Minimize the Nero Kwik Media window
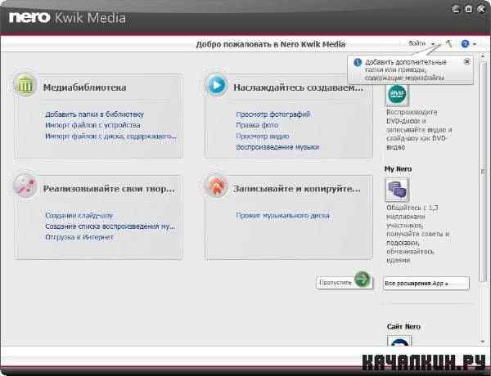Image resolution: width=491 pixels, height=376 pixels. pyautogui.click(x=456, y=9)
